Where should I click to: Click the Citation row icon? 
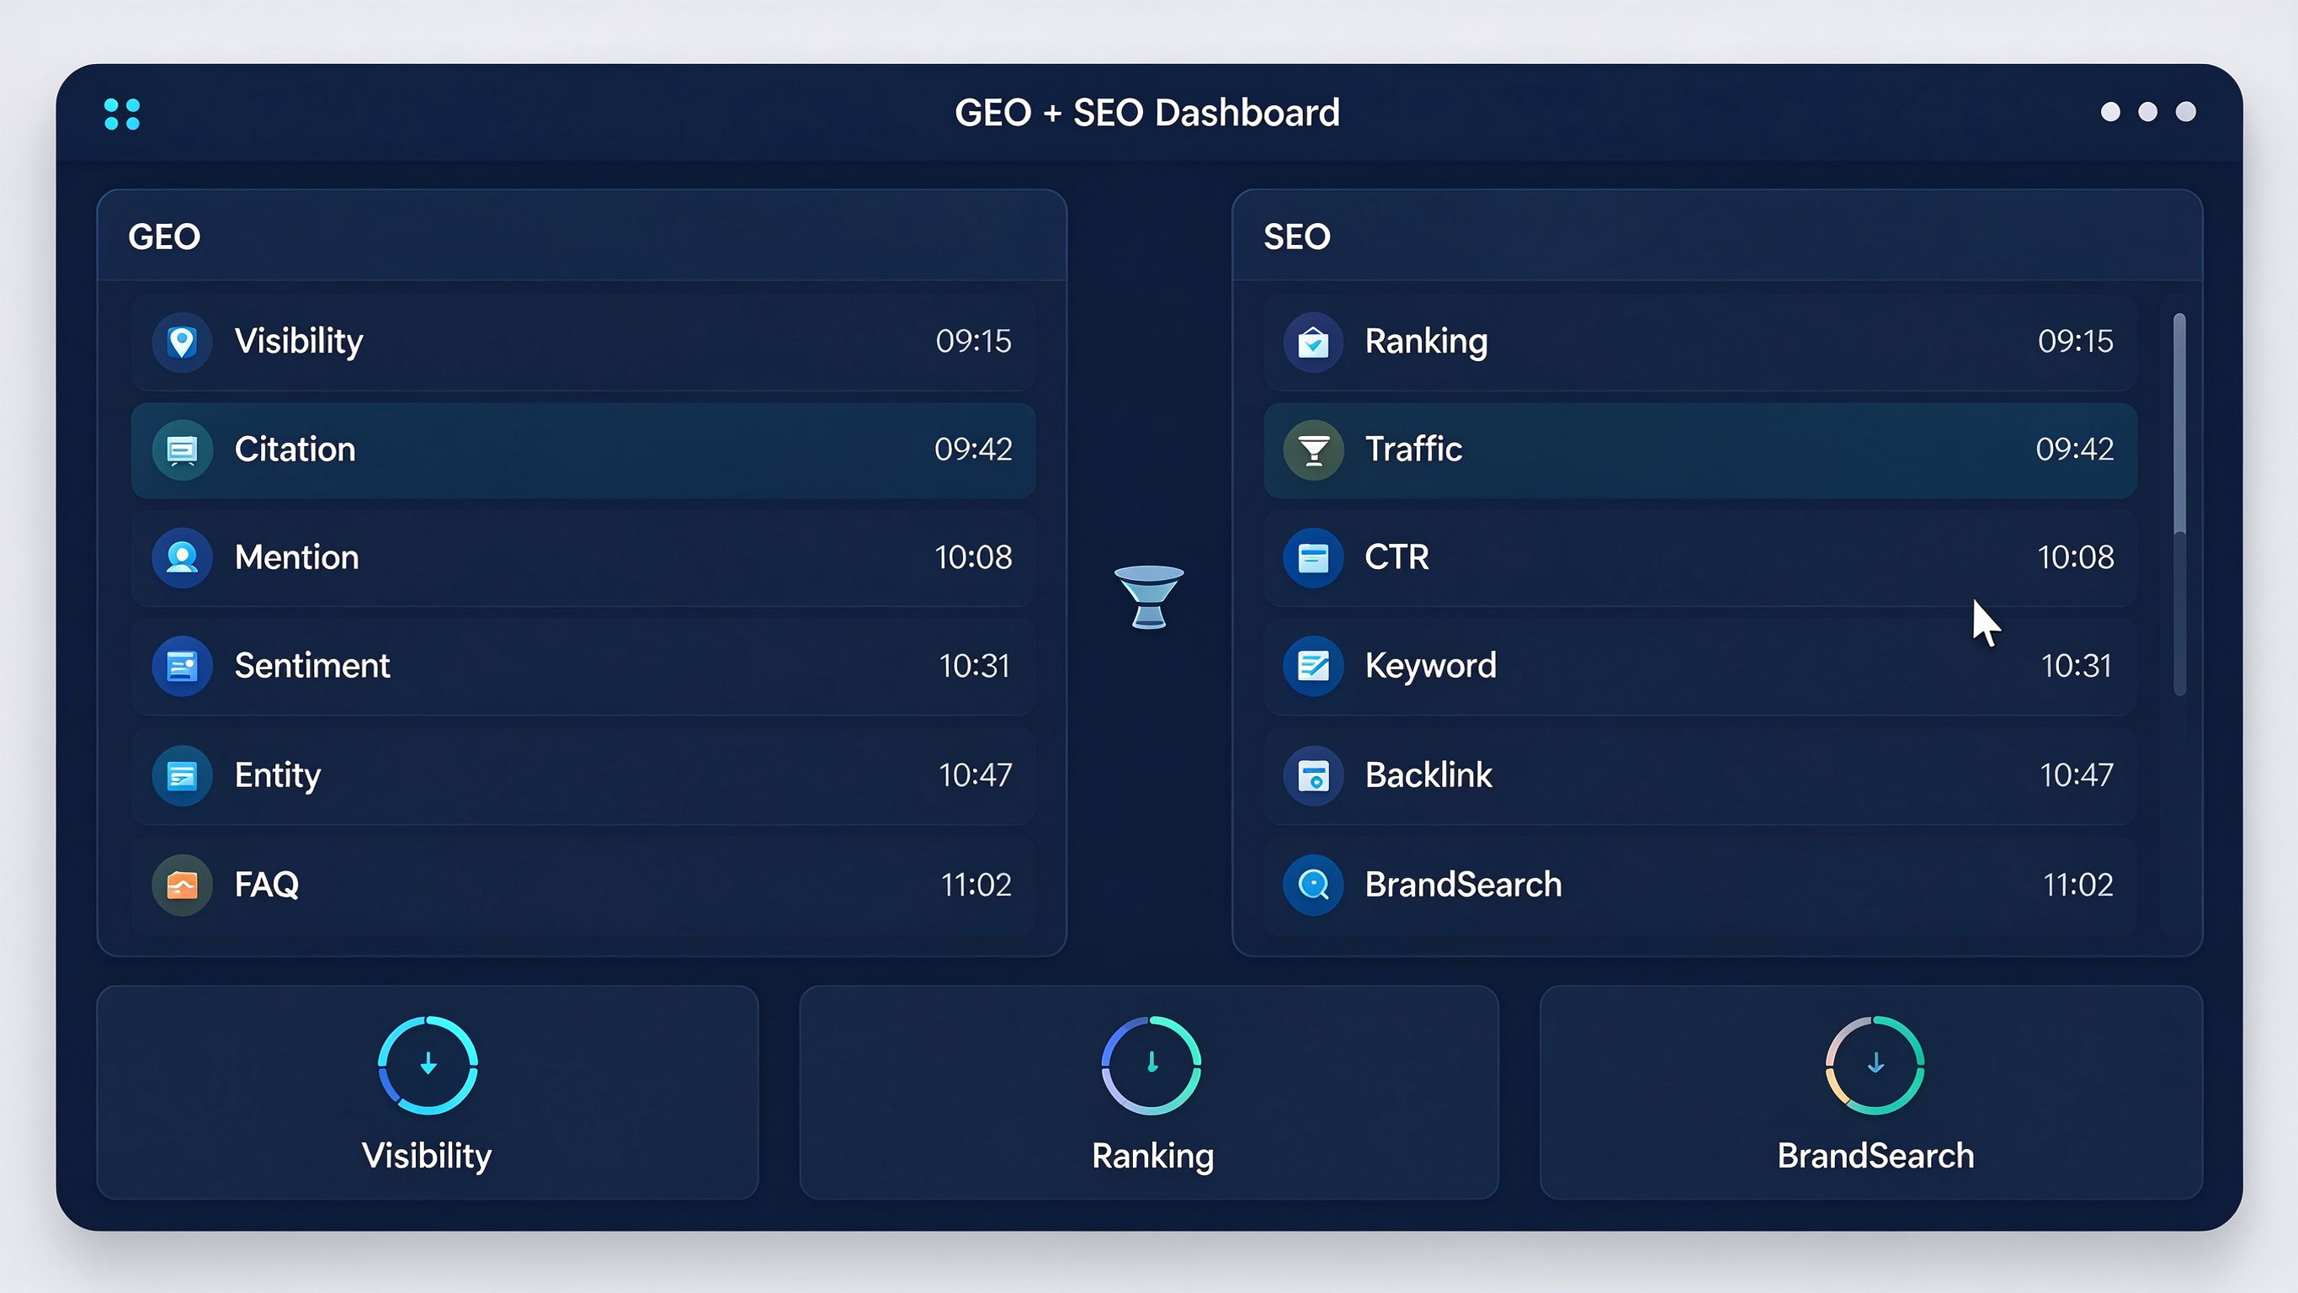[x=182, y=450]
